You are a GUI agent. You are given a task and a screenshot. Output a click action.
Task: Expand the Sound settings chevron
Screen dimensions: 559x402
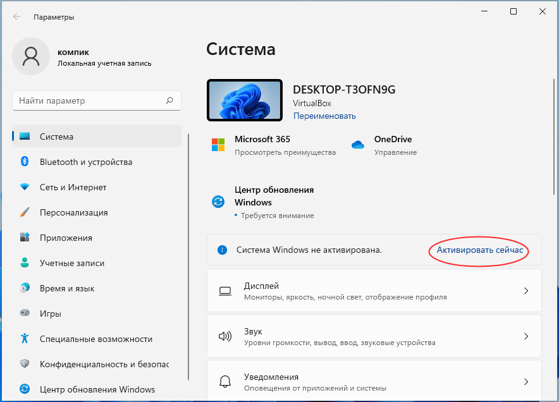point(525,336)
